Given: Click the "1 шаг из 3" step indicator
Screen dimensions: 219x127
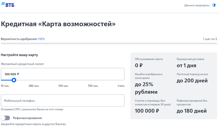Looking at the screenshot, I should pyautogui.click(x=210, y=39).
